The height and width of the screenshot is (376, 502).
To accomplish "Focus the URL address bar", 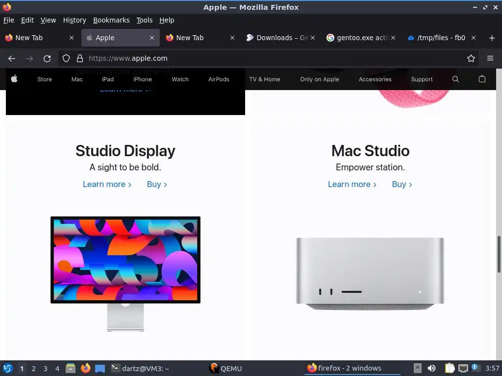I will [x=269, y=58].
